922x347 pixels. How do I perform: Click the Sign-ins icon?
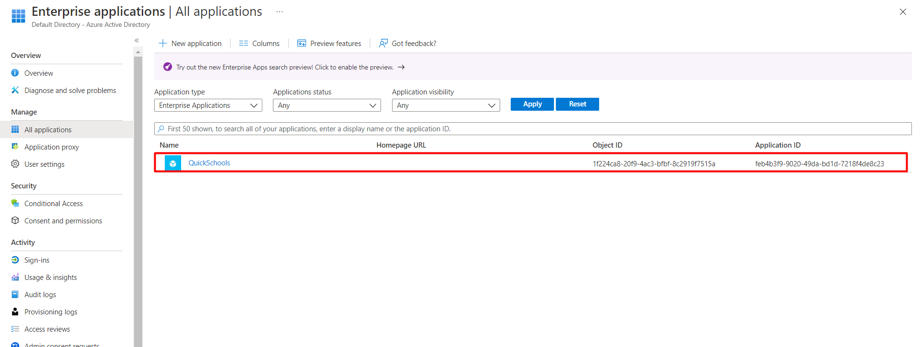click(15, 260)
